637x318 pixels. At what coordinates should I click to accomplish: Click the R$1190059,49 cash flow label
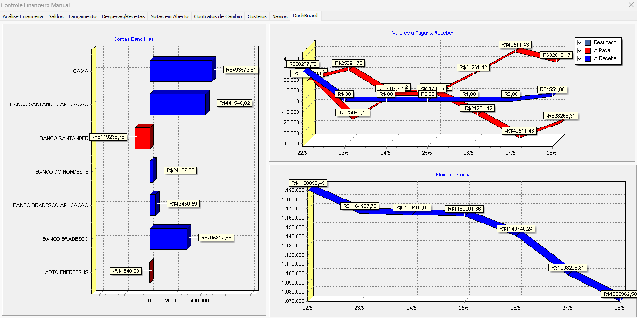308,183
